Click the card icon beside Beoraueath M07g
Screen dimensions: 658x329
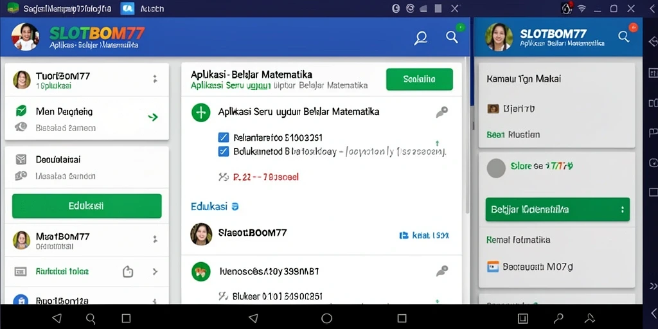pyautogui.click(x=493, y=267)
